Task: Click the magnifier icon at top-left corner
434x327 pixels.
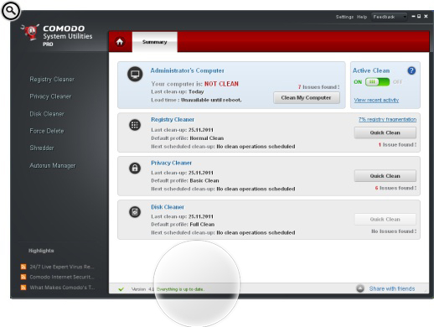Action: (11, 11)
